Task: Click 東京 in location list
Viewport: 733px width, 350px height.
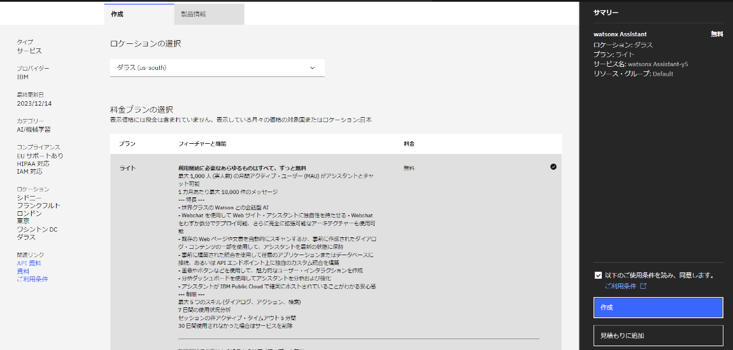Action: click(23, 221)
